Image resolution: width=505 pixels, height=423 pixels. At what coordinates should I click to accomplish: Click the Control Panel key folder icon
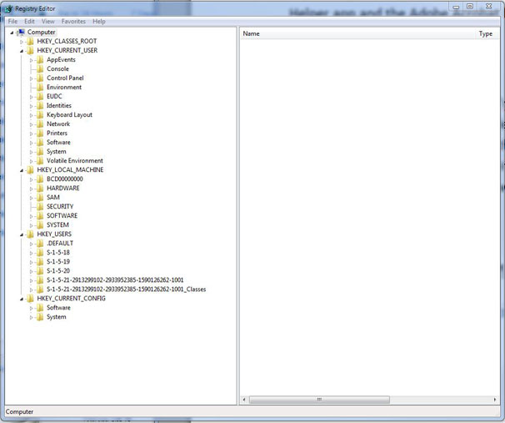40,78
